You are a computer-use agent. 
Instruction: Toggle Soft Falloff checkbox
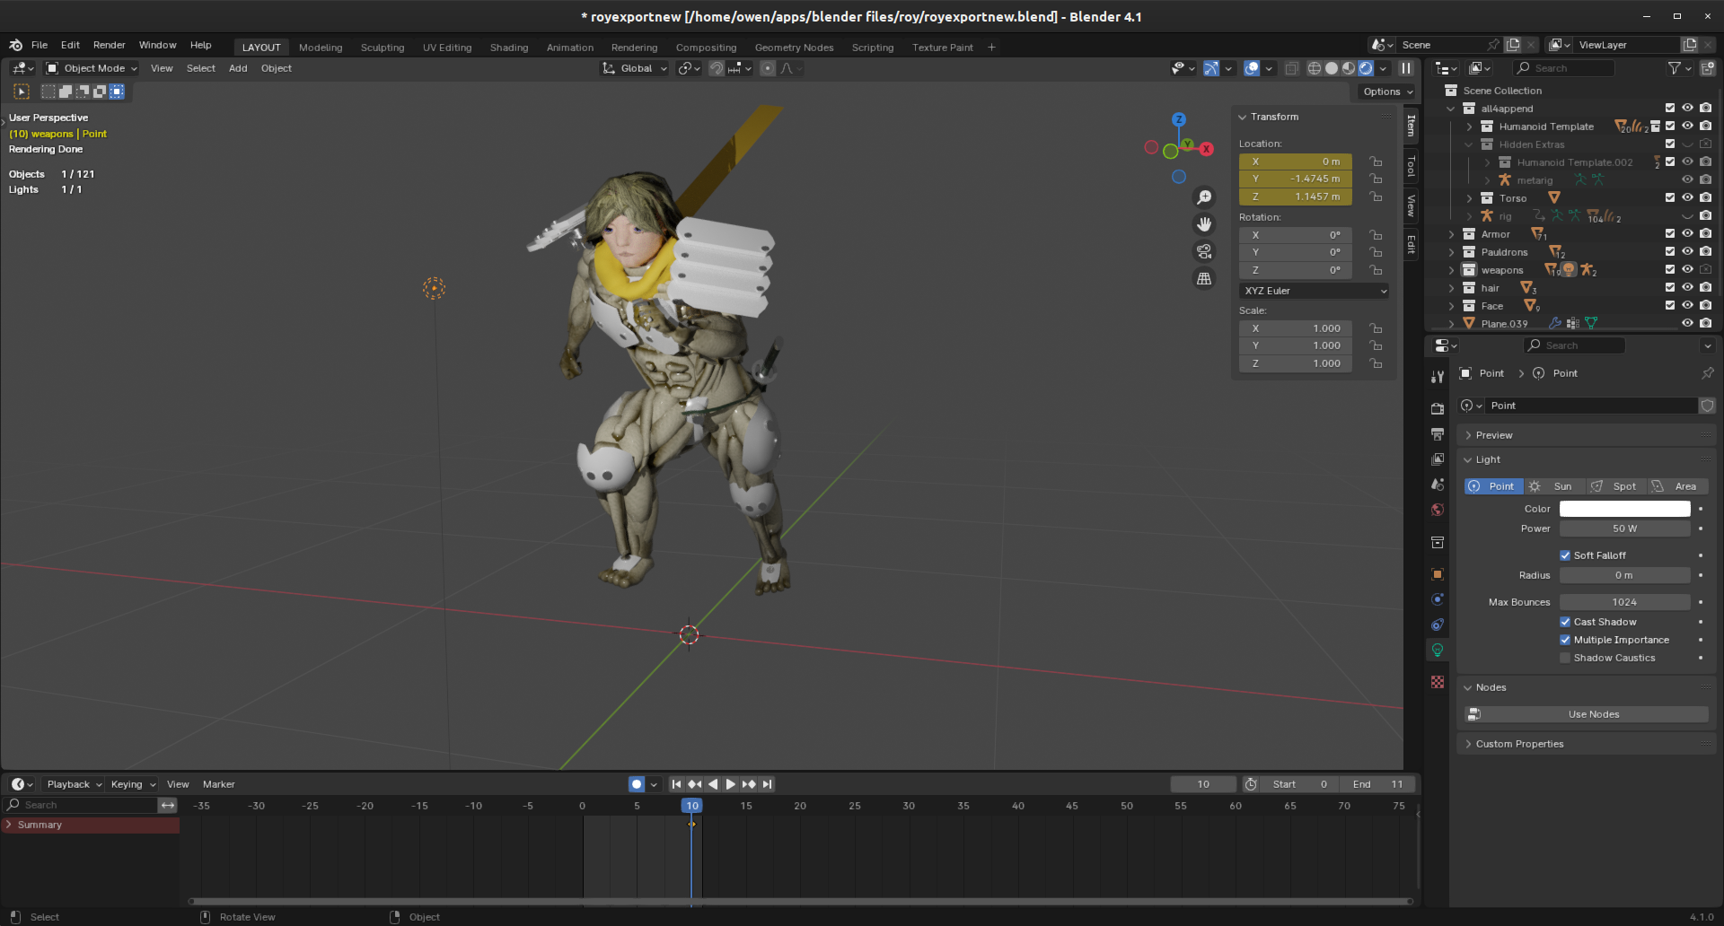1565,555
